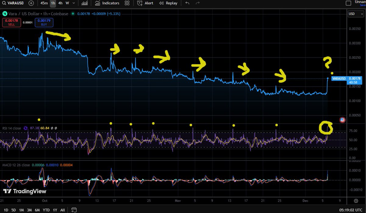
Task: Click the multi-chart layout grid icon
Action: tap(127, 3)
